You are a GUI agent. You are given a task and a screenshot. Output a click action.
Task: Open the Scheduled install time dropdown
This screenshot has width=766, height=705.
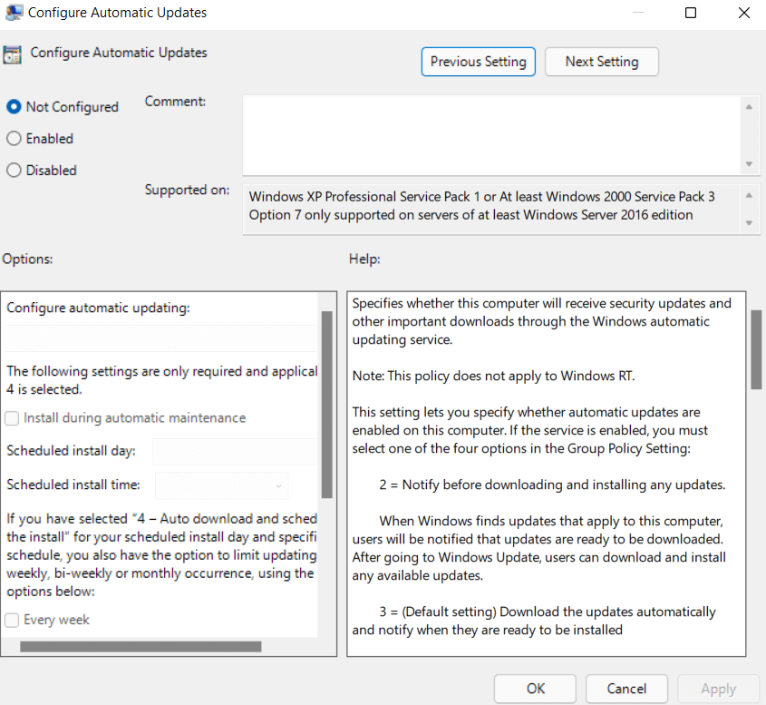pos(222,485)
